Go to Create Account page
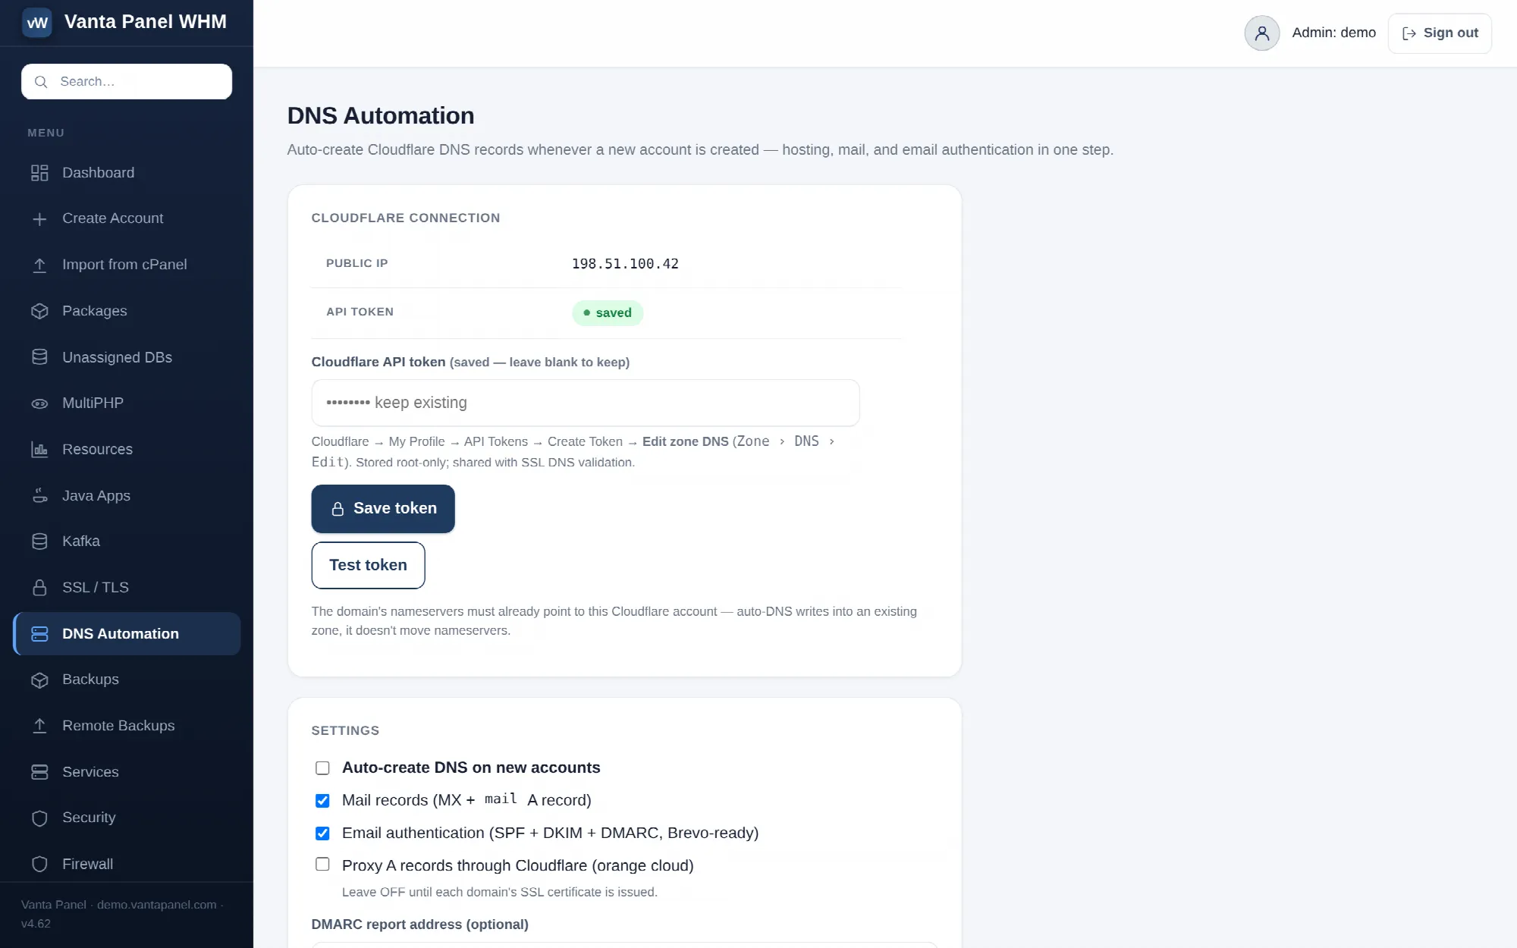The width and height of the screenshot is (1517, 948). coord(127,218)
